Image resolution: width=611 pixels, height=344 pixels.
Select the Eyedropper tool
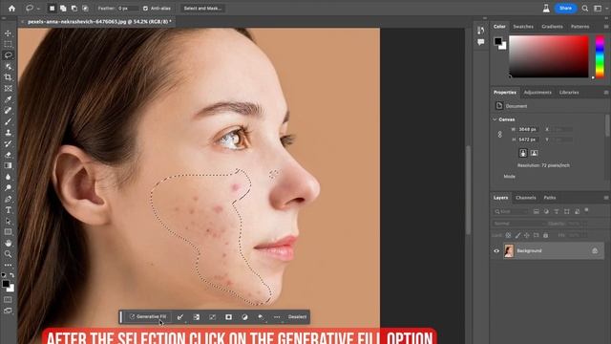coord(8,99)
